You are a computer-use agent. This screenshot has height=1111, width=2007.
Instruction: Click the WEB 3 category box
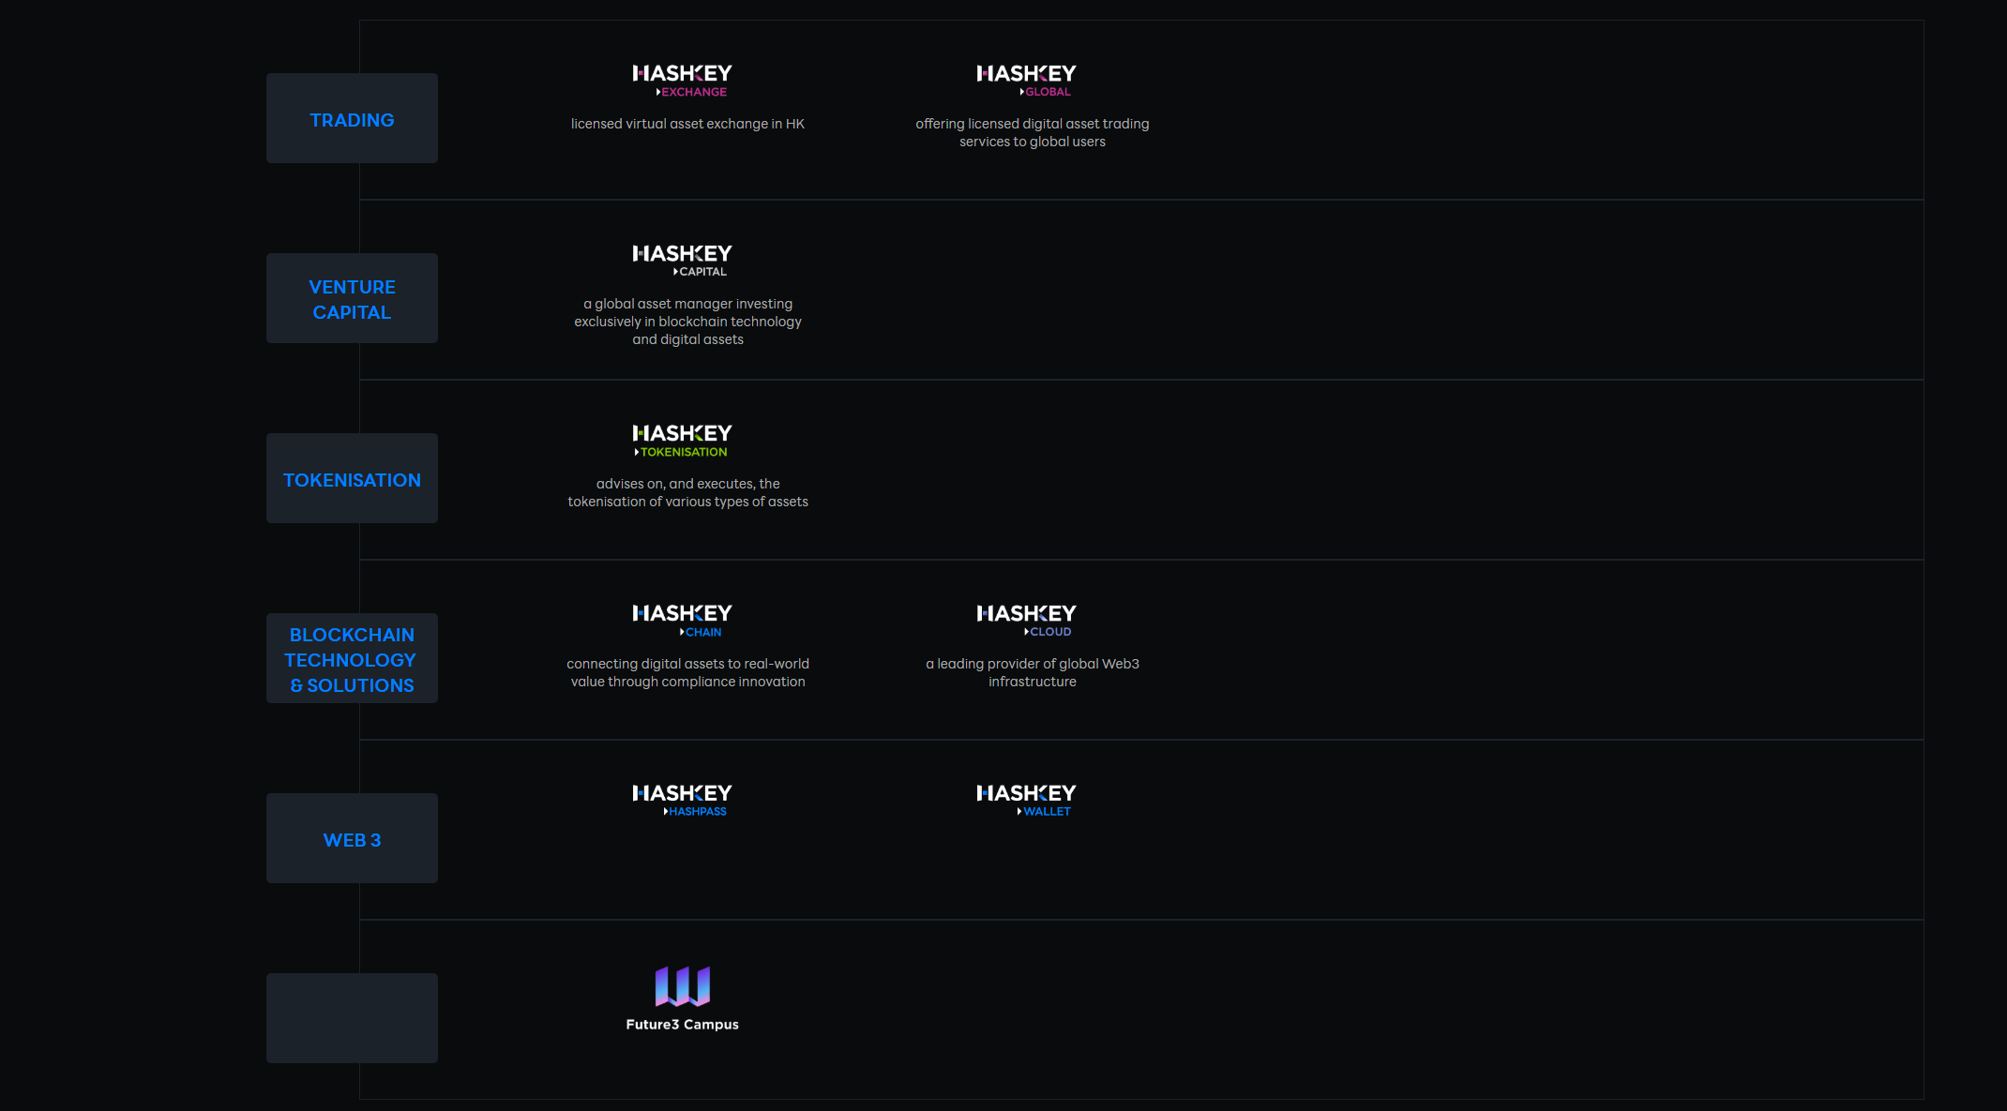[x=352, y=839]
